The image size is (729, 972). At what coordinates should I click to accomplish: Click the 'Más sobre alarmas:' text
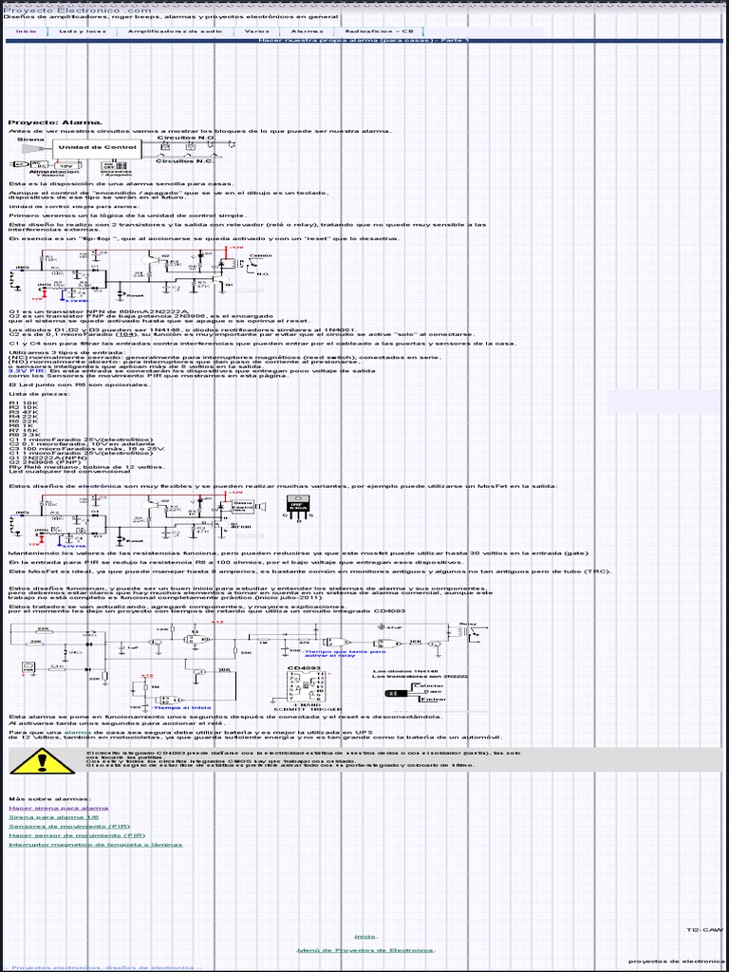click(x=49, y=798)
